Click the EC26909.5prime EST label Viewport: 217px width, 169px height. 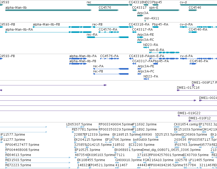coord(194,135)
